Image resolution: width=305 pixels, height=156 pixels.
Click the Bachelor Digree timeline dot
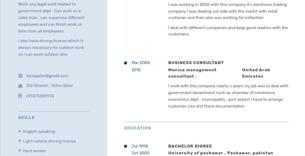click(x=125, y=146)
